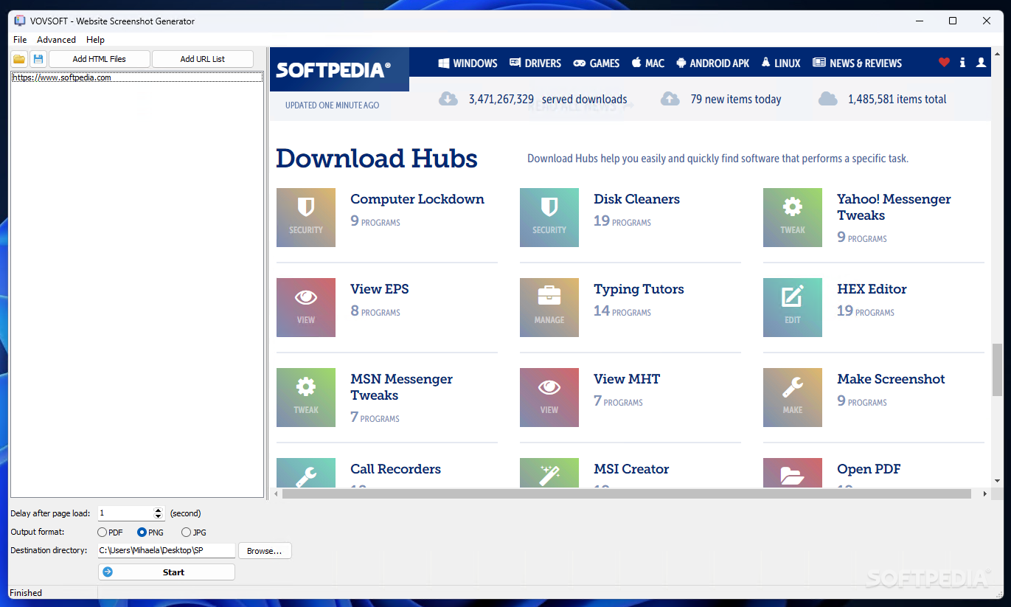Open the File menu
The width and height of the screenshot is (1011, 607).
pos(20,40)
